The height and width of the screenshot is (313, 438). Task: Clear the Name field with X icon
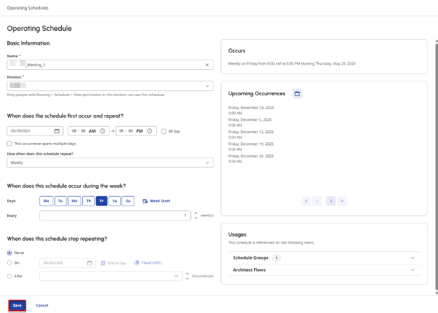click(x=207, y=64)
